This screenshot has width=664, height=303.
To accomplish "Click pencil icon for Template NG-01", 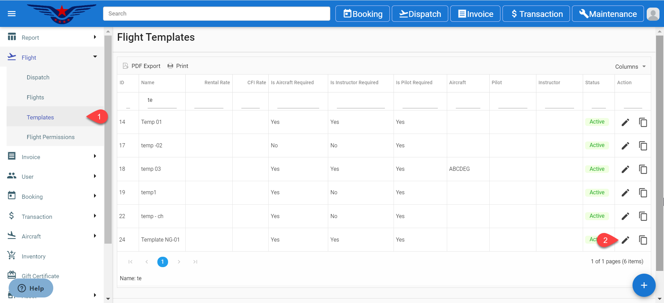I will 625,240.
